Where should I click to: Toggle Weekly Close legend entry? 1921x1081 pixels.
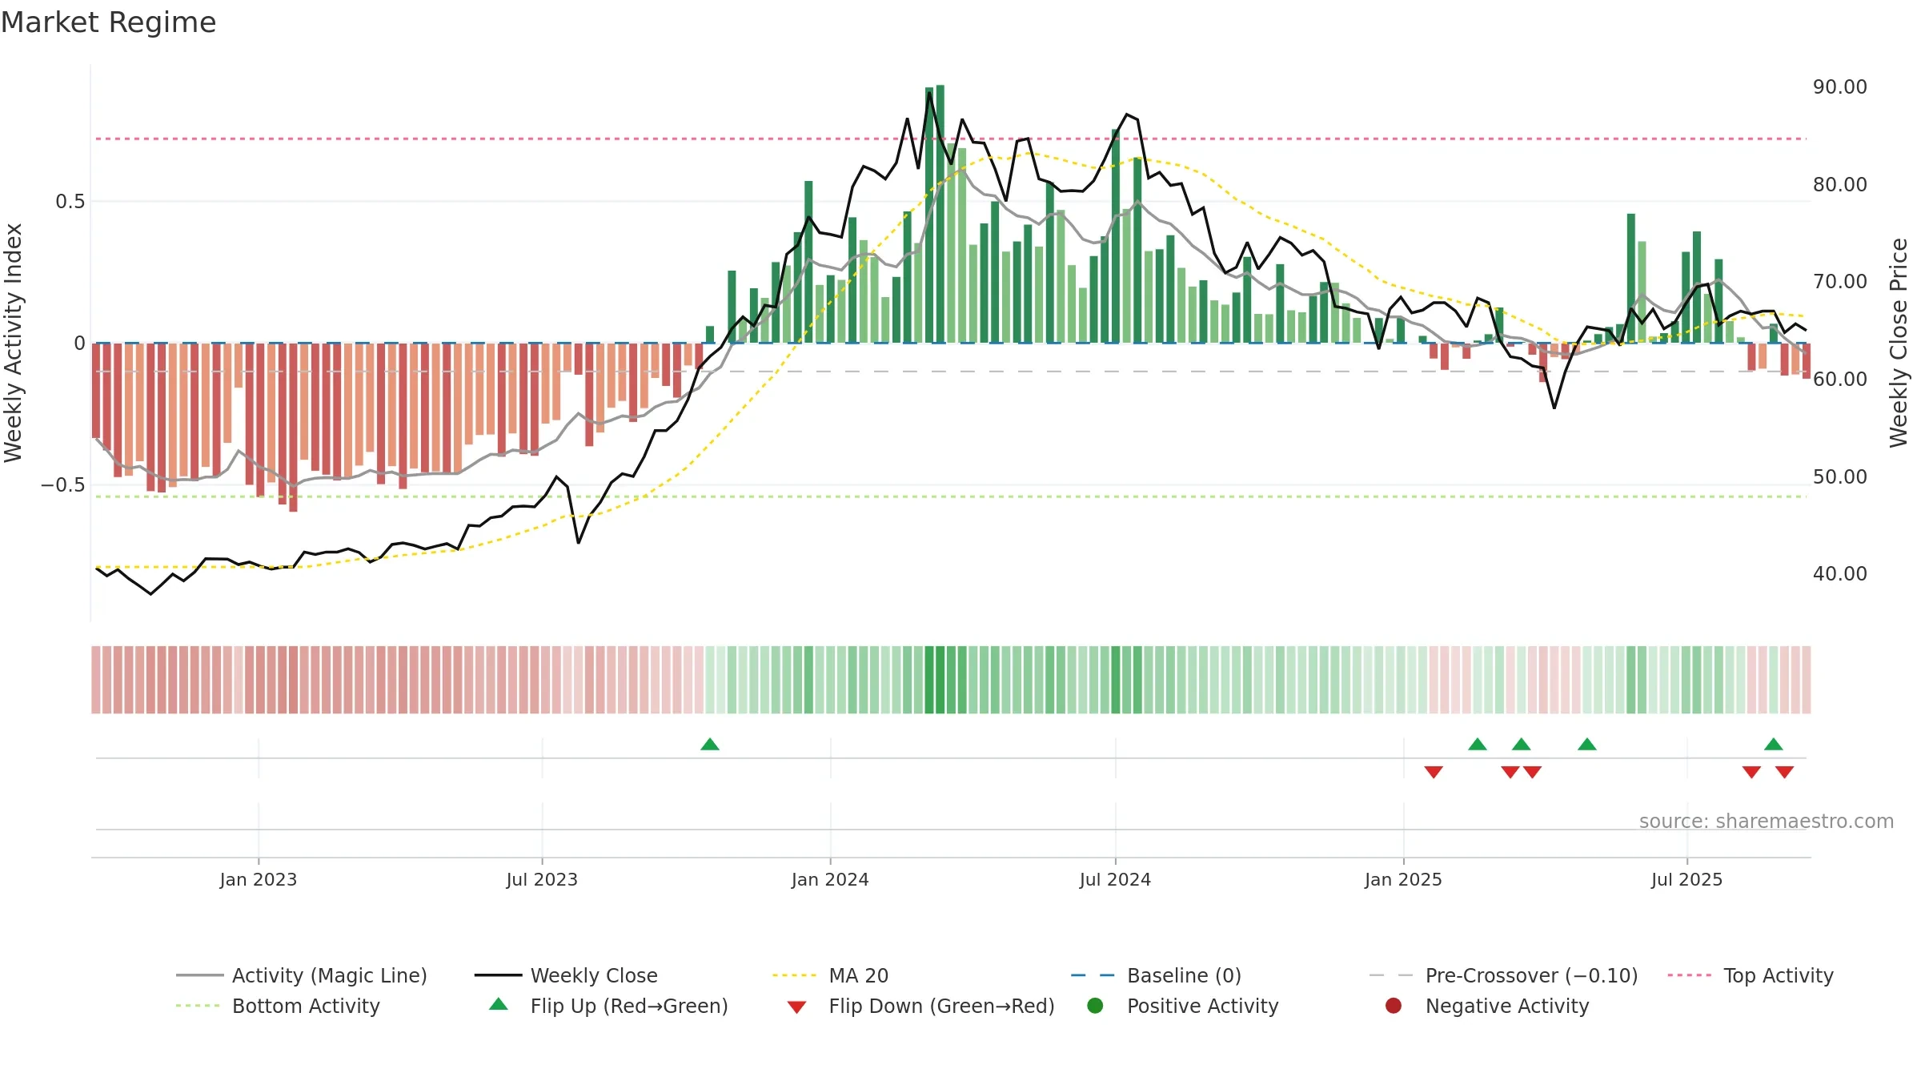pyautogui.click(x=566, y=975)
